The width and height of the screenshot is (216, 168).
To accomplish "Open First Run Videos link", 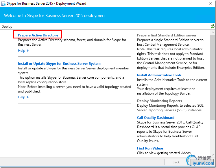I will click(x=150, y=148).
